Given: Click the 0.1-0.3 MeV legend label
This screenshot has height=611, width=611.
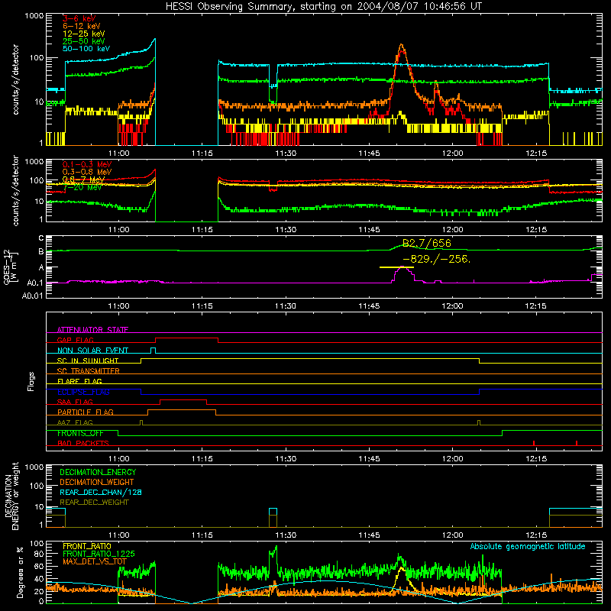Looking at the screenshot, I should pyautogui.click(x=87, y=164).
